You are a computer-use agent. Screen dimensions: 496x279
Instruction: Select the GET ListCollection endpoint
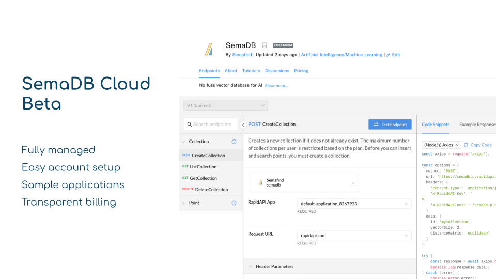coord(211,167)
